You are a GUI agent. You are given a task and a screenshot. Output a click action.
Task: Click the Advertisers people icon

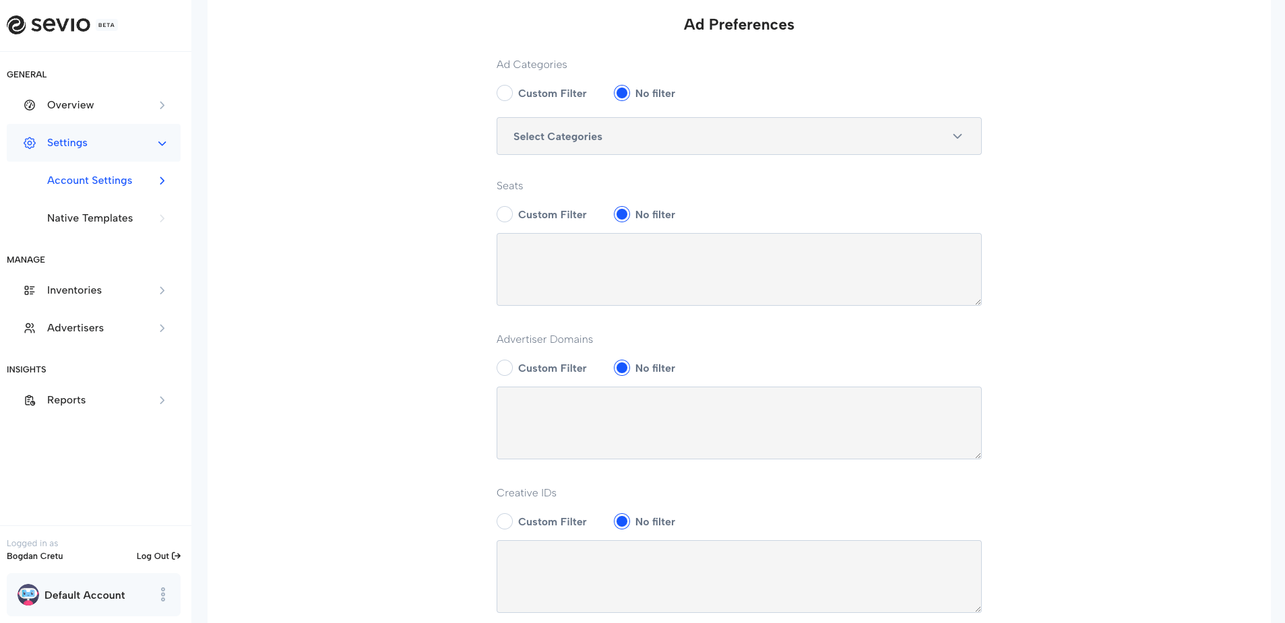click(29, 328)
